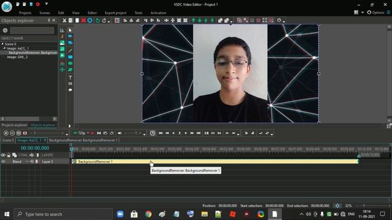Select the Movement cross-arrows tool

[x=62, y=70]
